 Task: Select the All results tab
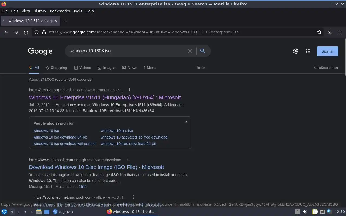click(x=34, y=68)
